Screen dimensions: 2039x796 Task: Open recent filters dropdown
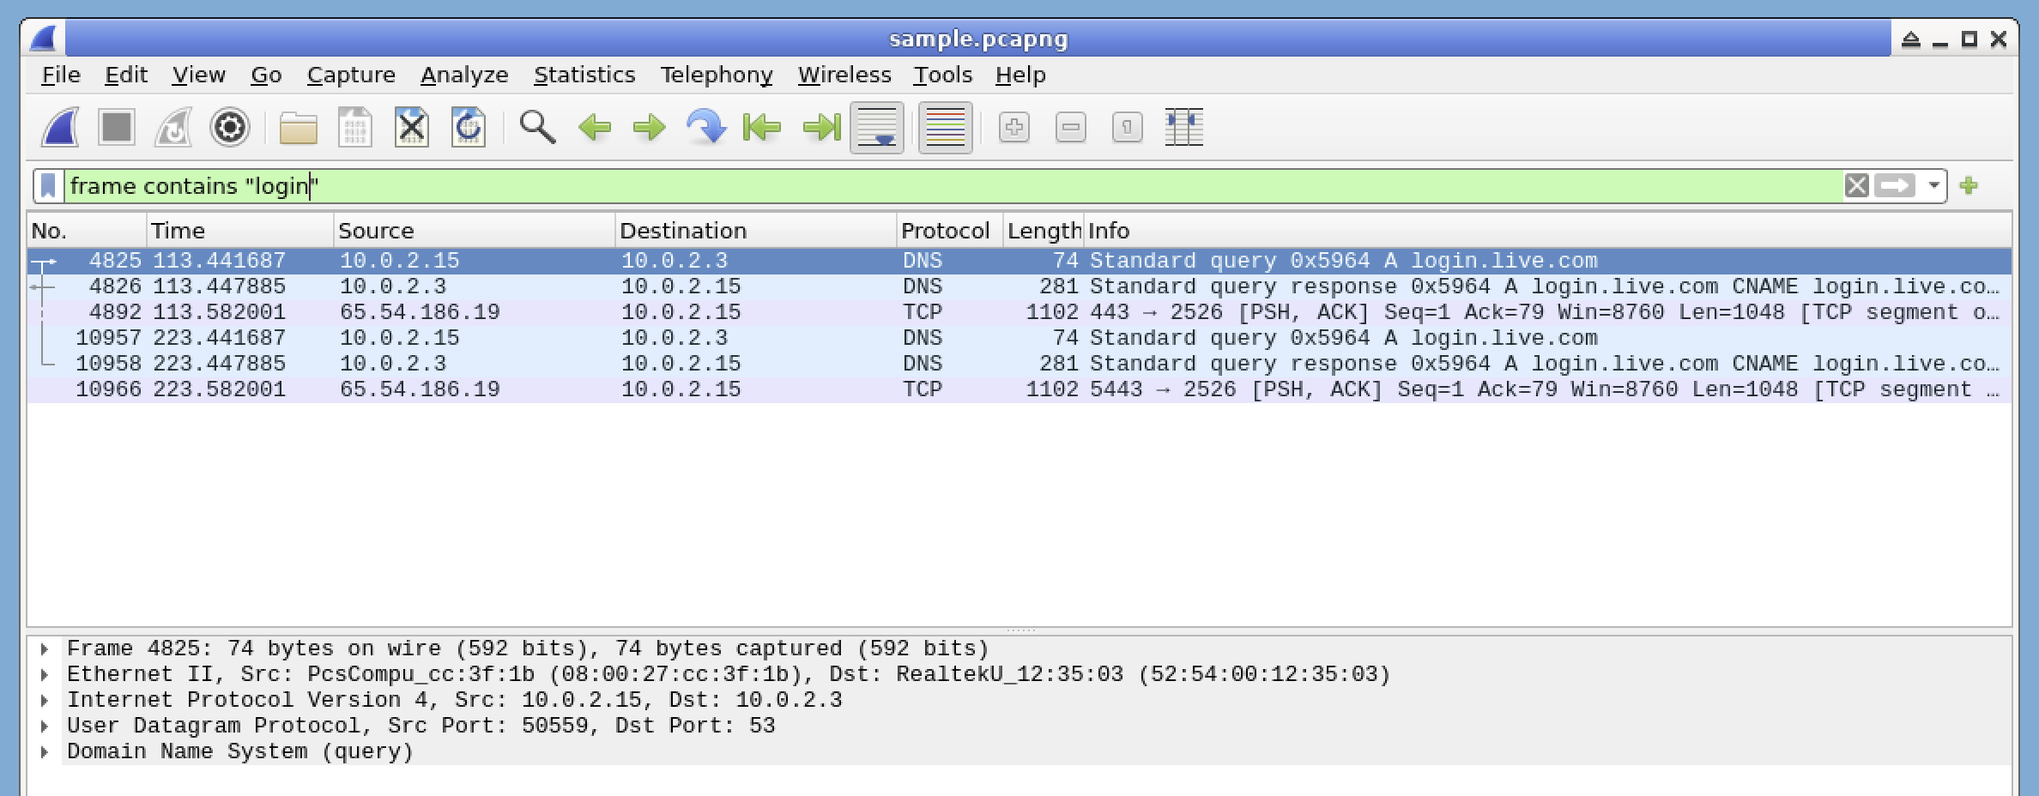point(1933,186)
